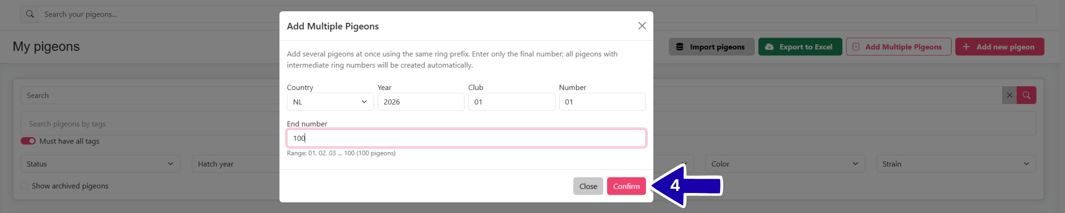Toggle the Must have all tags switch
The height and width of the screenshot is (213, 1065).
(28, 141)
